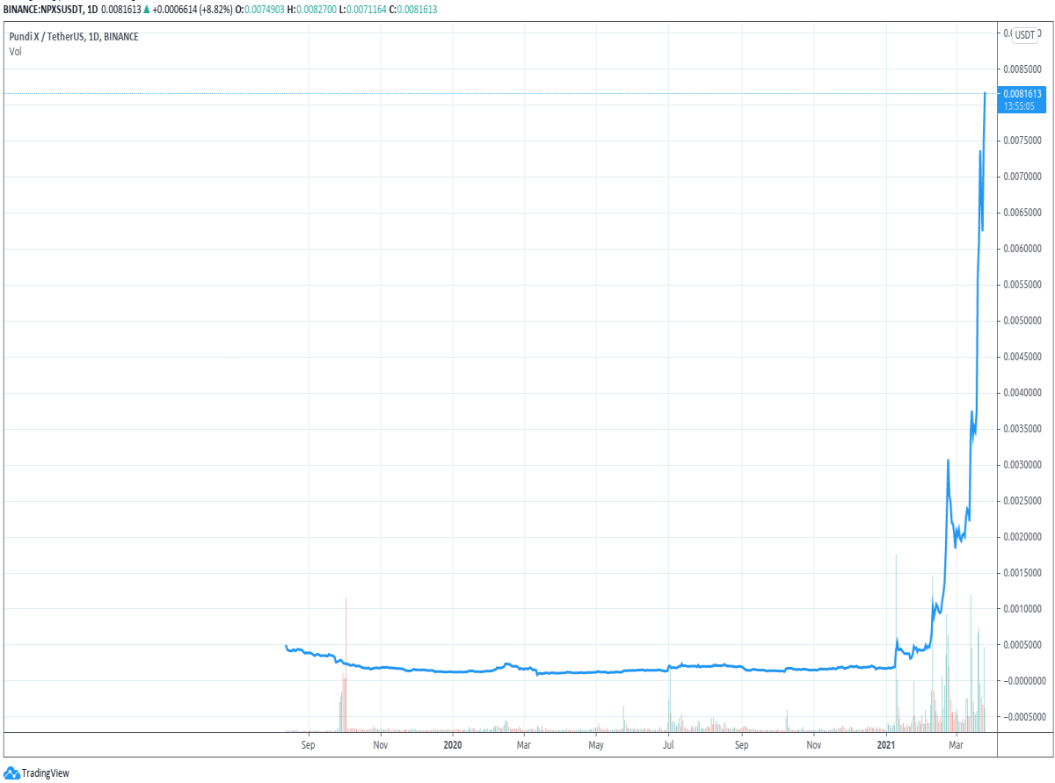Click the 2021 label on time axis
This screenshot has height=783, width=1055.
click(x=886, y=746)
